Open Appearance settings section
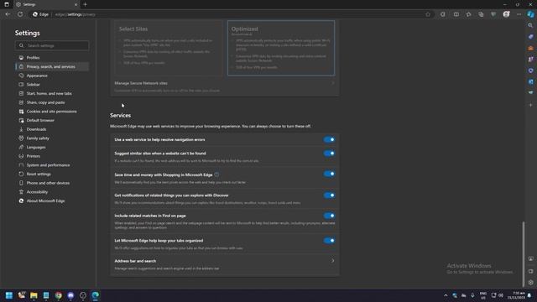 pyautogui.click(x=52, y=75)
